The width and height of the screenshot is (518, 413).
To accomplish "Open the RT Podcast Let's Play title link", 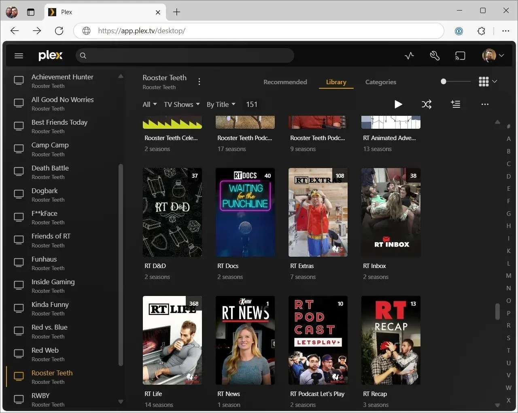I will 317,394.
